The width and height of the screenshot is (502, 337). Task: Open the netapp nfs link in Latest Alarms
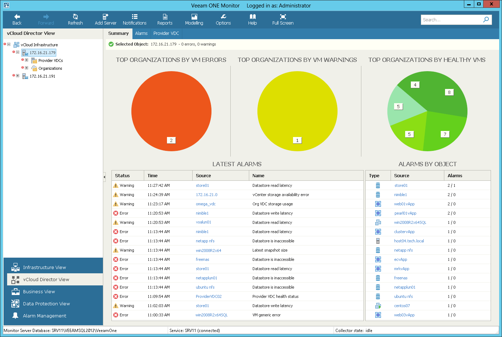(x=205, y=241)
